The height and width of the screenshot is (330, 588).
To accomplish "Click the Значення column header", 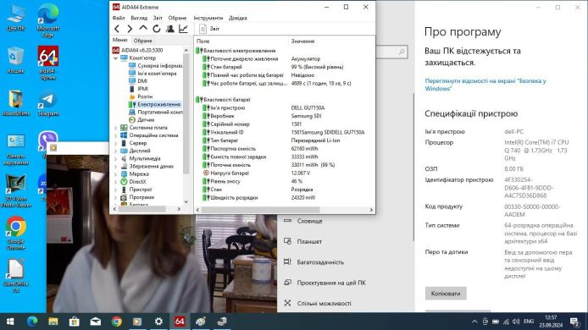I will click(x=331, y=41).
